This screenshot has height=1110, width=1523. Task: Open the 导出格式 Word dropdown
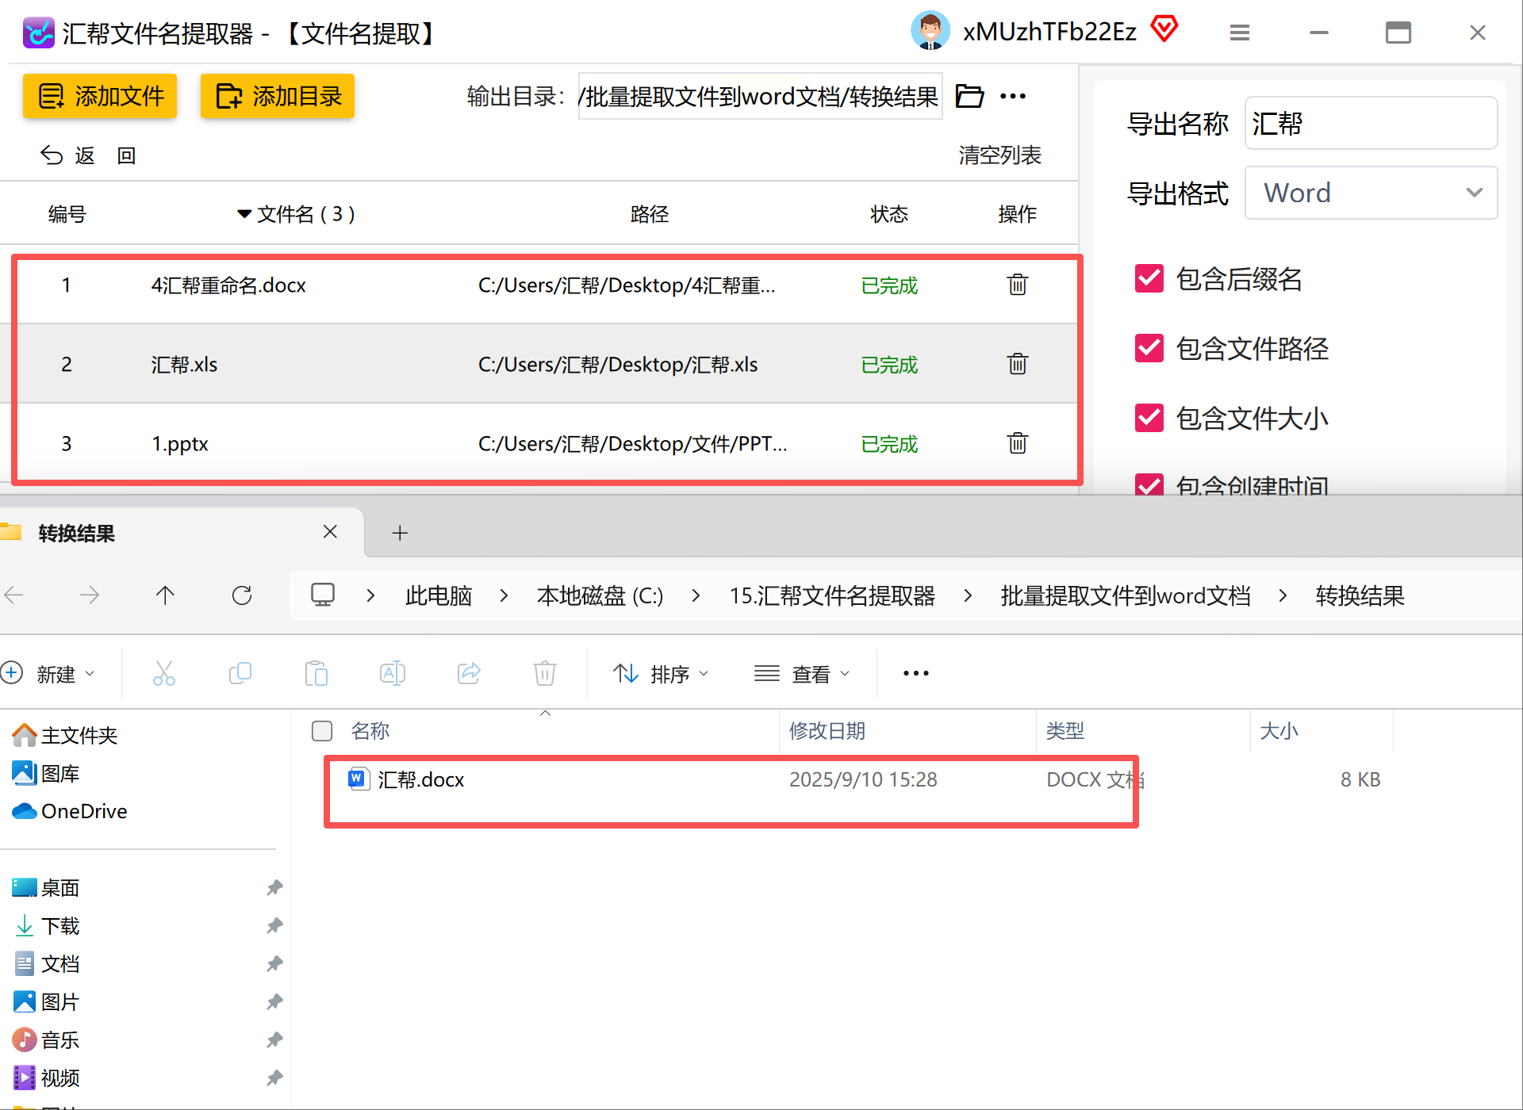click(1371, 193)
